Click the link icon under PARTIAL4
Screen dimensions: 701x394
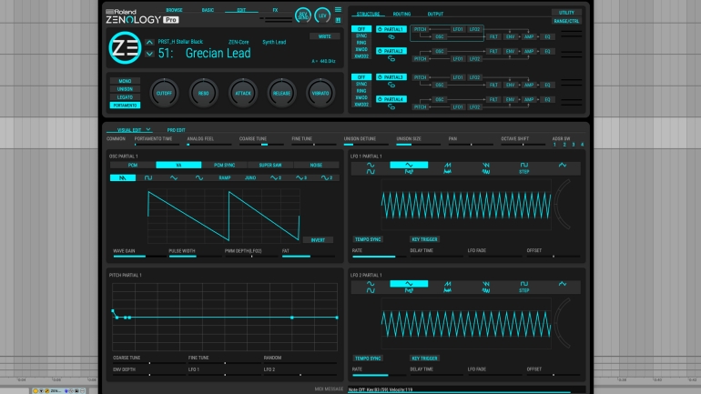(x=391, y=106)
